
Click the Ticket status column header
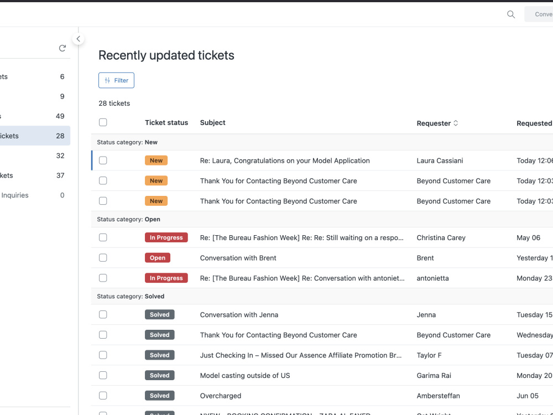coord(166,122)
